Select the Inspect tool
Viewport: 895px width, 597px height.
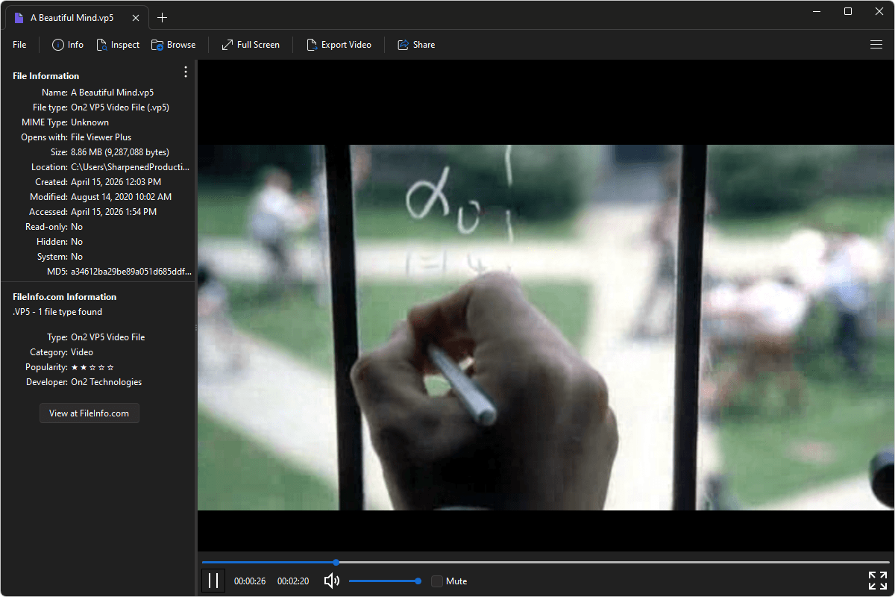(x=118, y=44)
